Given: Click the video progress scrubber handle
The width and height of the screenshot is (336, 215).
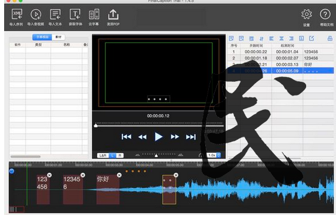Looking at the screenshot, I should coord(95,125).
